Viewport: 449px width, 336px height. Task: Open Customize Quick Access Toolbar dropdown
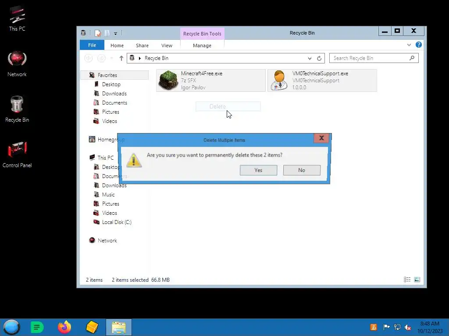tap(115, 33)
